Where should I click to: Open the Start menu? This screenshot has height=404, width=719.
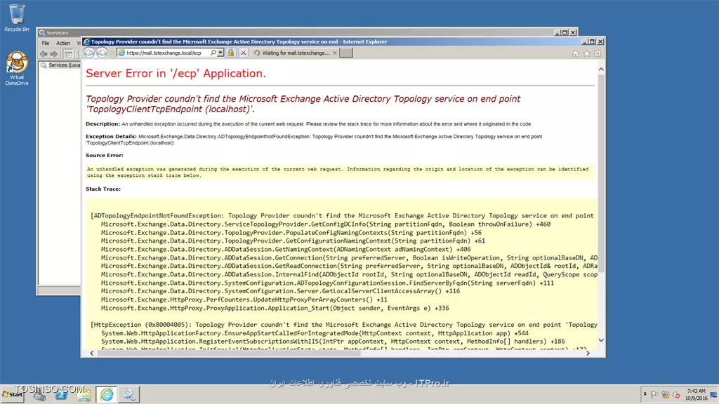pyautogui.click(x=13, y=394)
